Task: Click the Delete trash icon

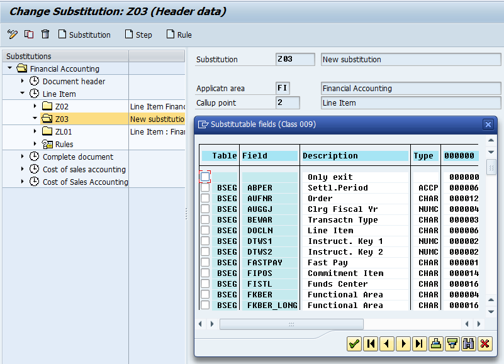Action: 44,35
